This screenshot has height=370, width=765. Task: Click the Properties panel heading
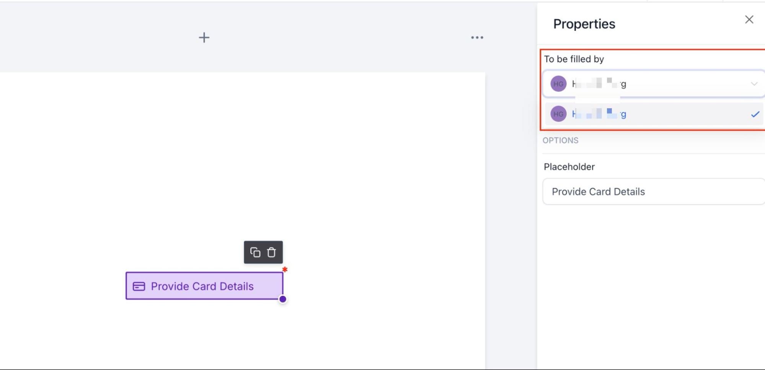tap(584, 24)
